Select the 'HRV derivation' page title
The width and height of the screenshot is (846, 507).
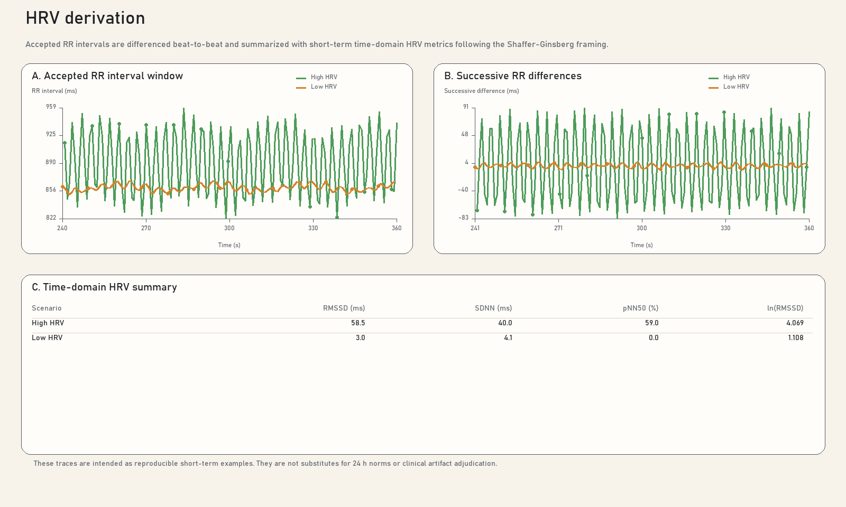[85, 18]
